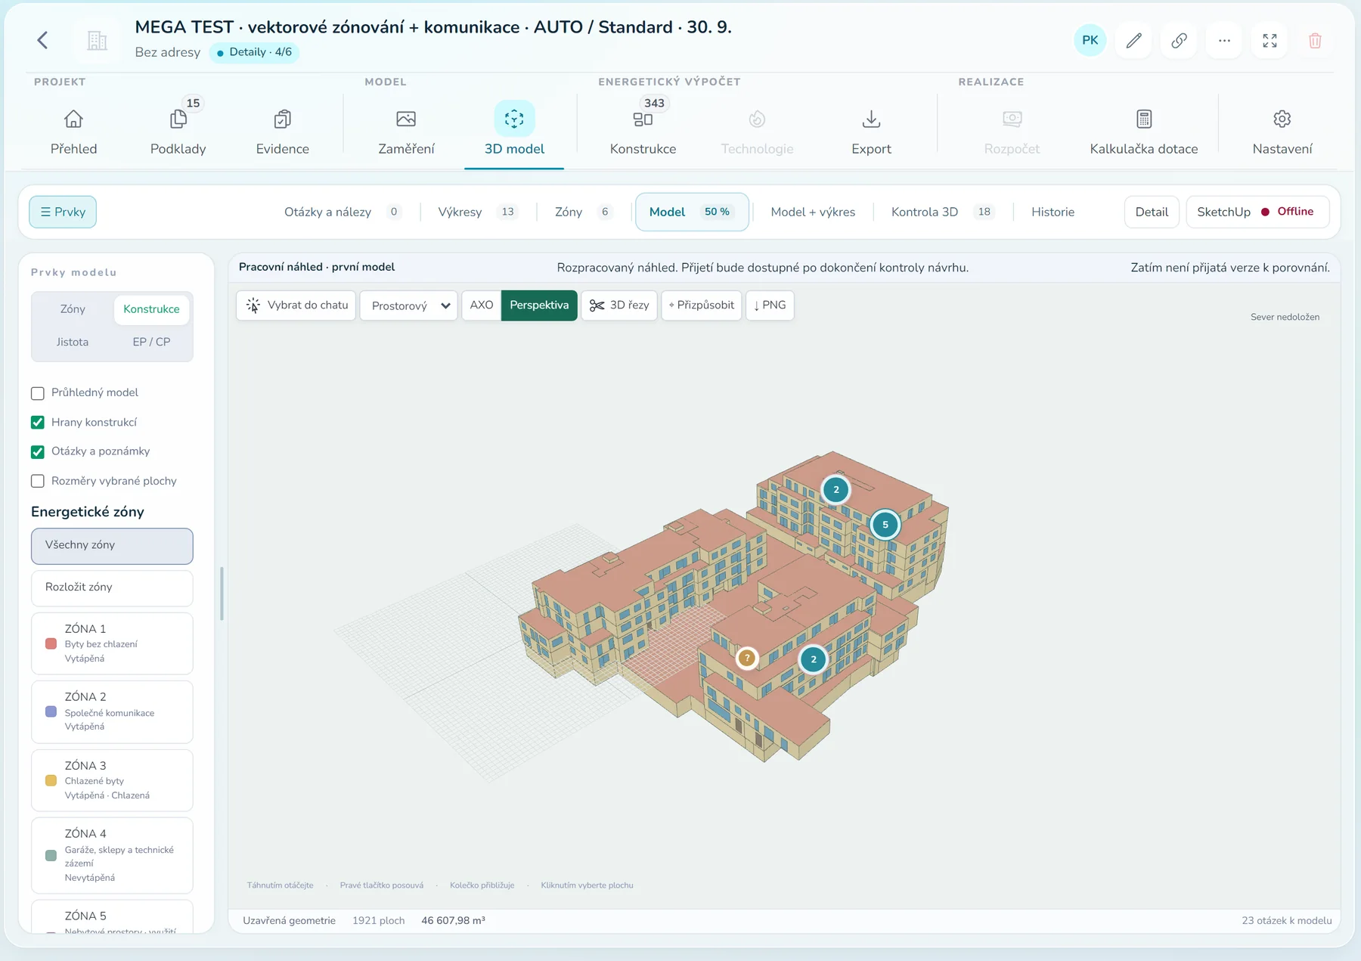The image size is (1361, 961).
Task: Go back with the left chevron arrow
Action: (42, 40)
